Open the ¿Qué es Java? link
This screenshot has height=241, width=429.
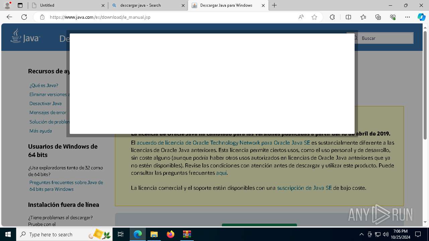44,85
